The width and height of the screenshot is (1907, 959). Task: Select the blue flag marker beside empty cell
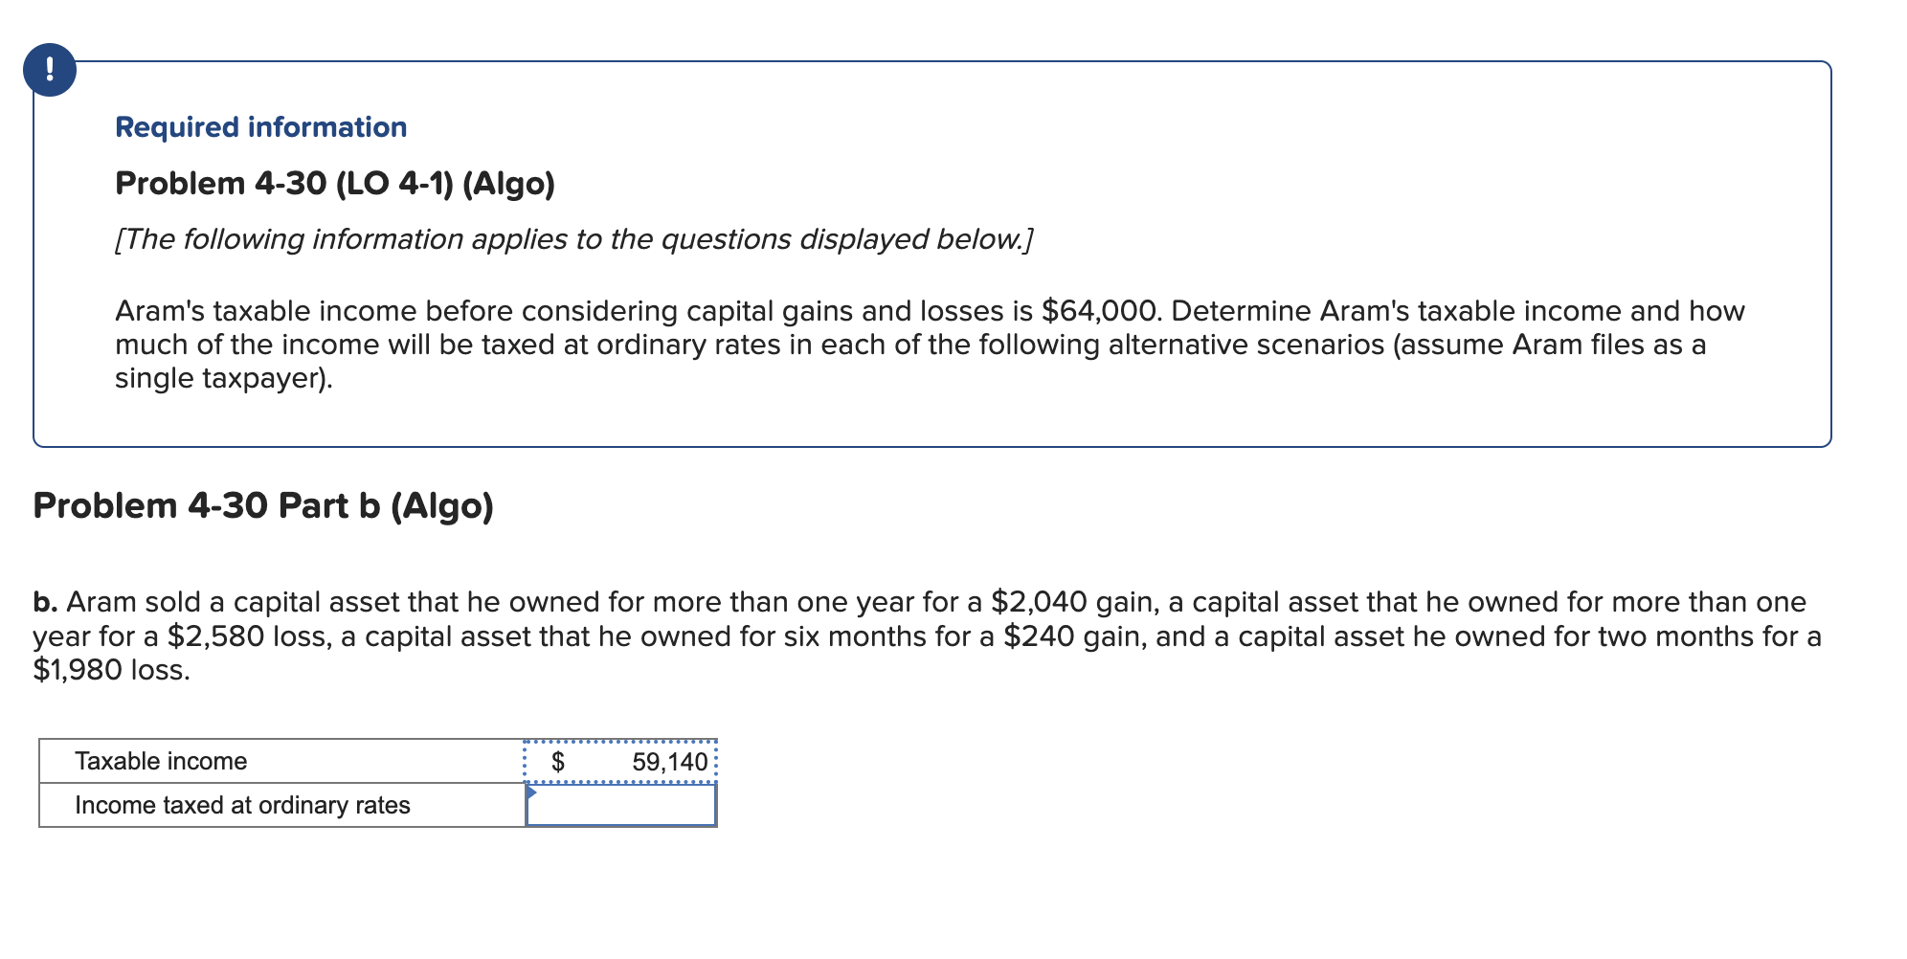[532, 792]
